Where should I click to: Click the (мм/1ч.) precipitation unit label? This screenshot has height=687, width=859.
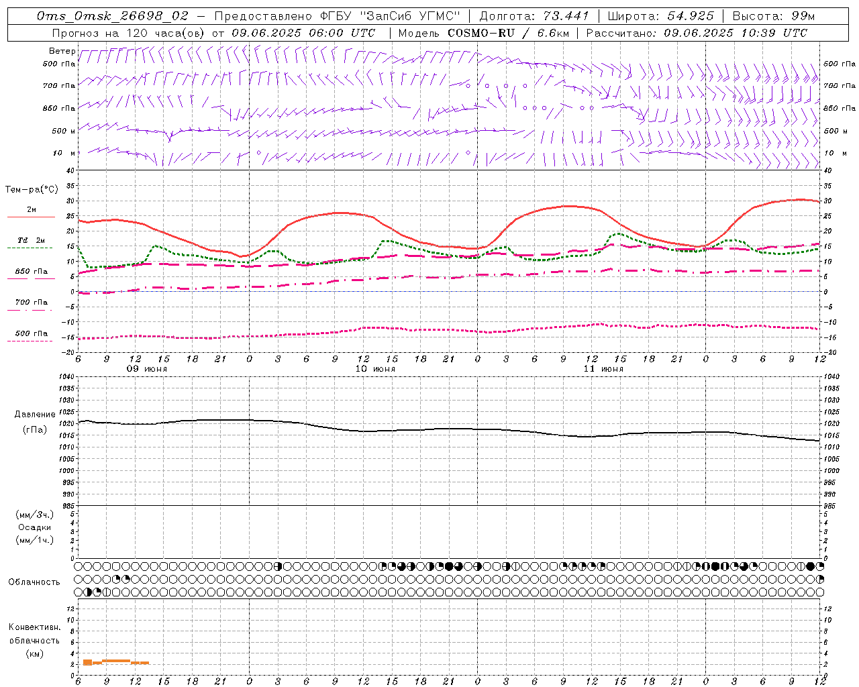35,540
